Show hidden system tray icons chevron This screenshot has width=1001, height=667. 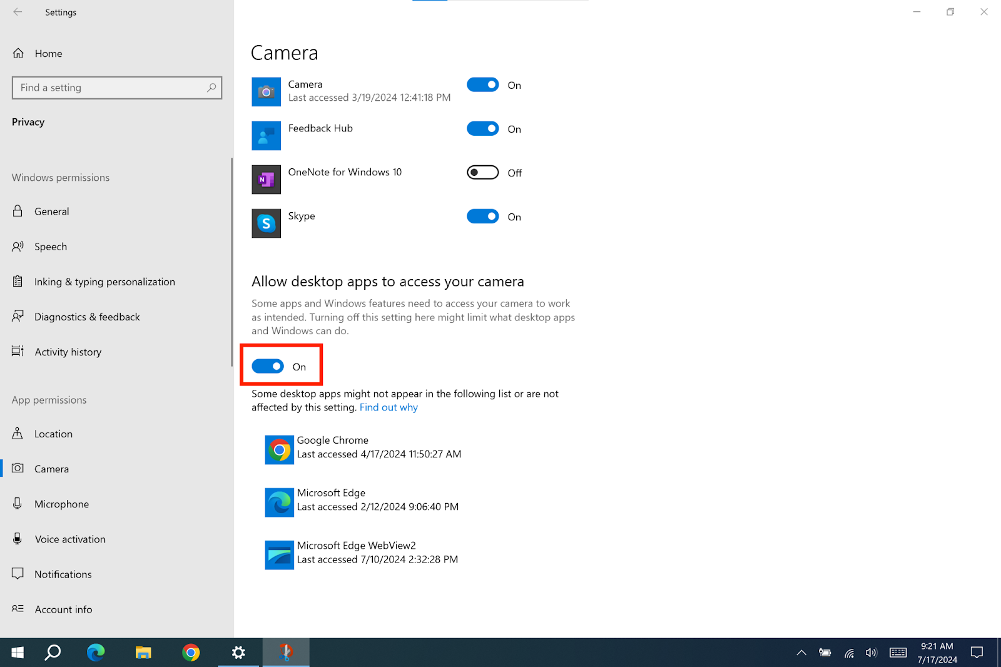(x=801, y=653)
